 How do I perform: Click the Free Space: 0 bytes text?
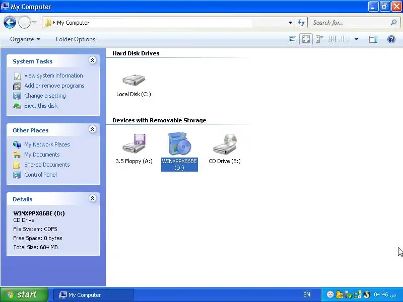coord(37,238)
